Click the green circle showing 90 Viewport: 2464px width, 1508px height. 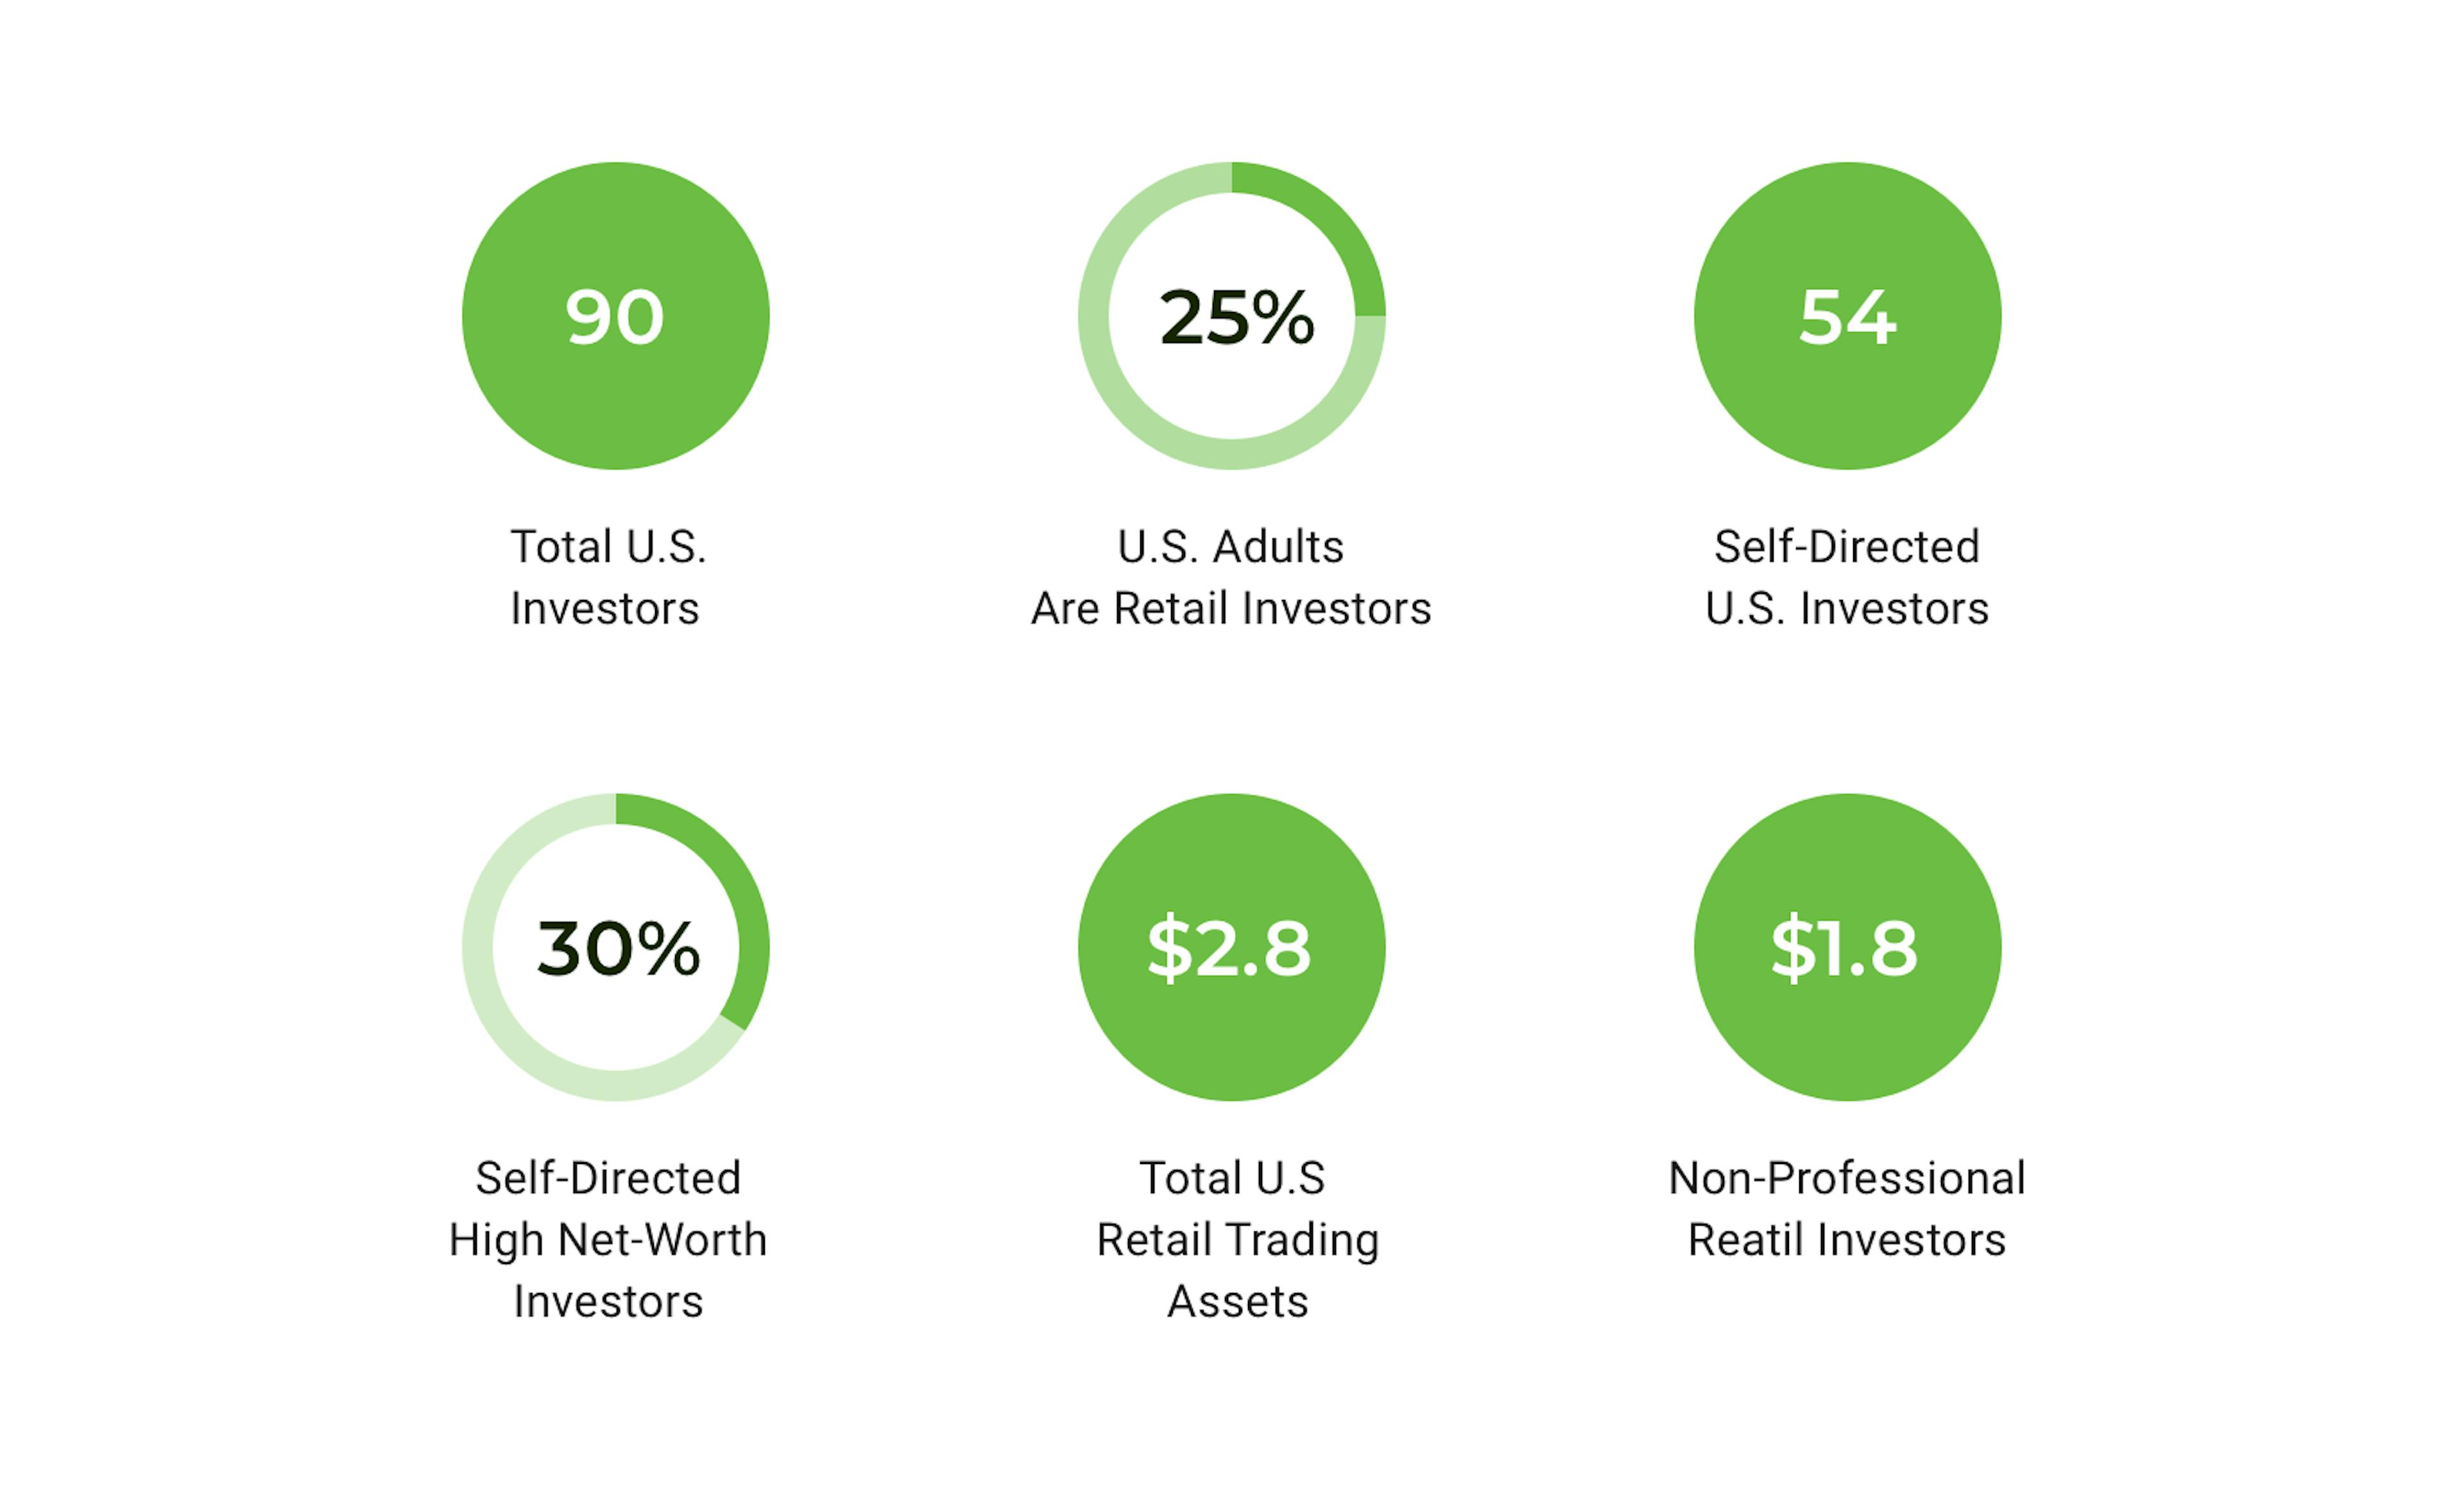pos(615,316)
